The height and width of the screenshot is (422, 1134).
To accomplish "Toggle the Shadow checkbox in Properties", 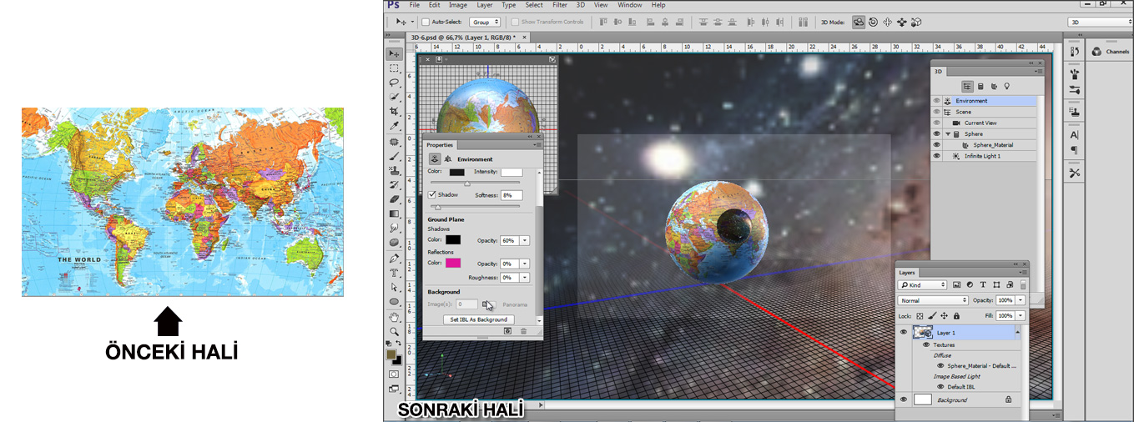I will click(432, 194).
